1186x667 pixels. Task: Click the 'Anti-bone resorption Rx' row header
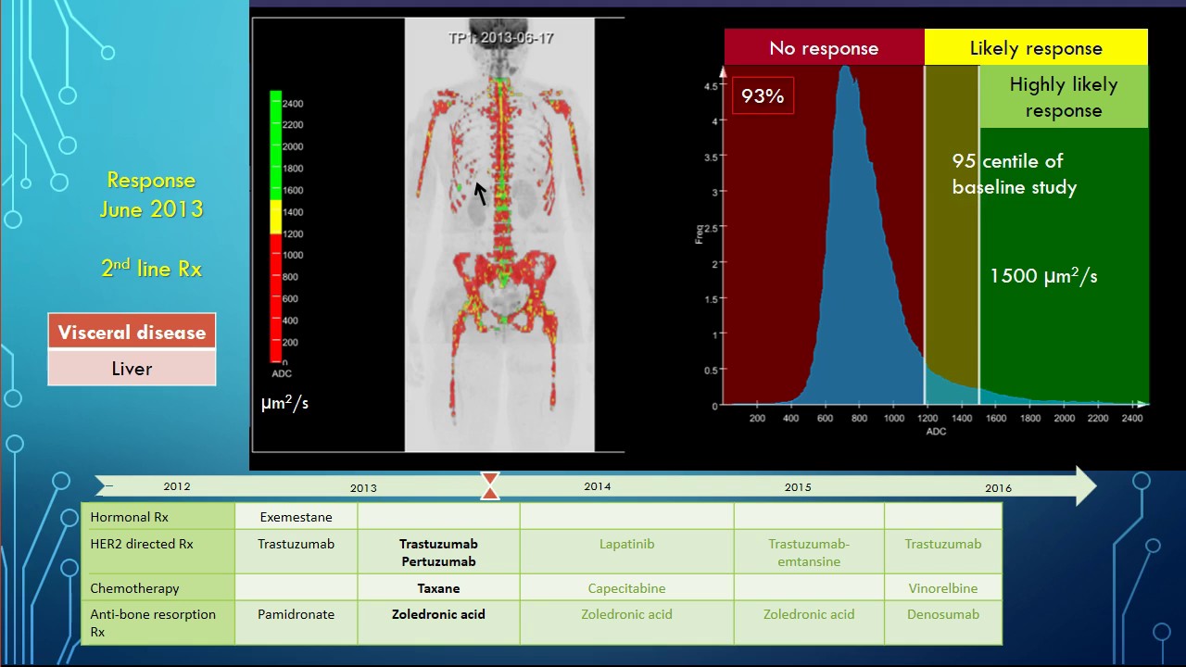click(x=158, y=623)
